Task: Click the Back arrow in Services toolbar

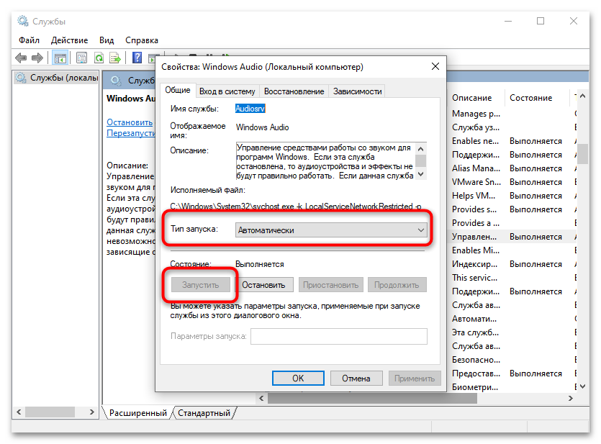Action: 21,58
